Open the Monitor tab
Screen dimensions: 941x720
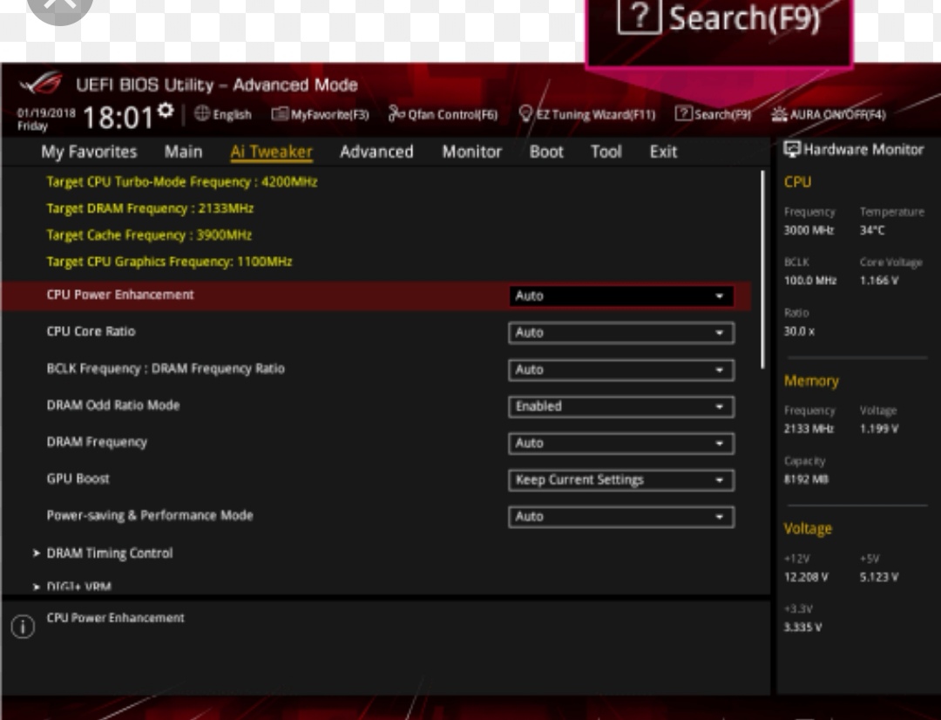[471, 152]
